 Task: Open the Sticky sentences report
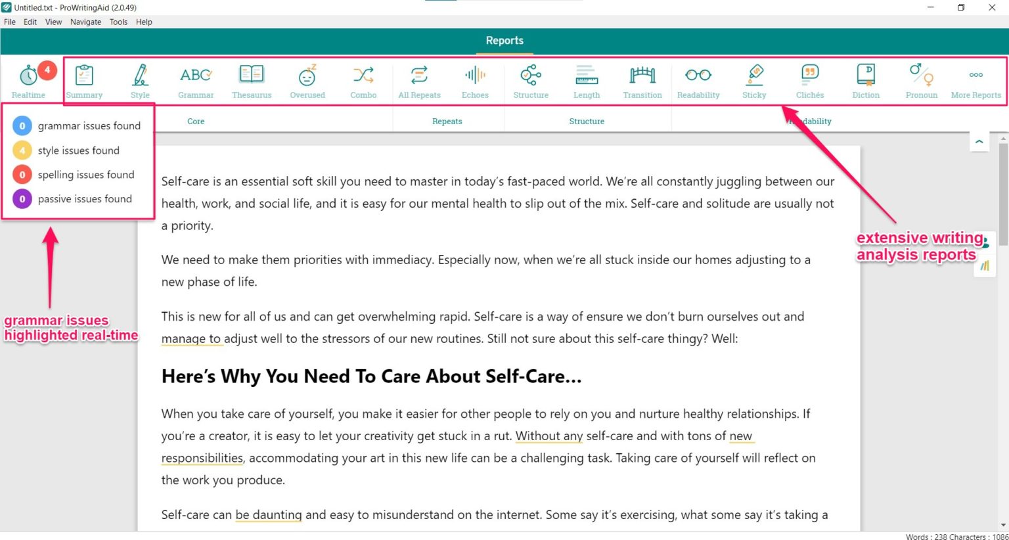point(753,79)
